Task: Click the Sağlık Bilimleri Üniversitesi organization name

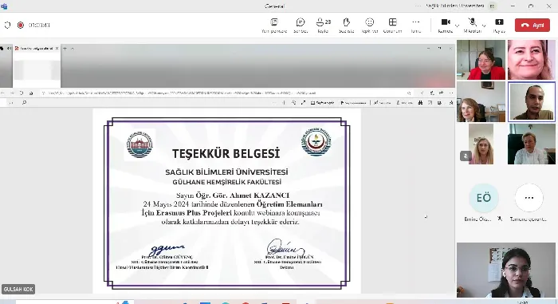Action: [x=455, y=6]
